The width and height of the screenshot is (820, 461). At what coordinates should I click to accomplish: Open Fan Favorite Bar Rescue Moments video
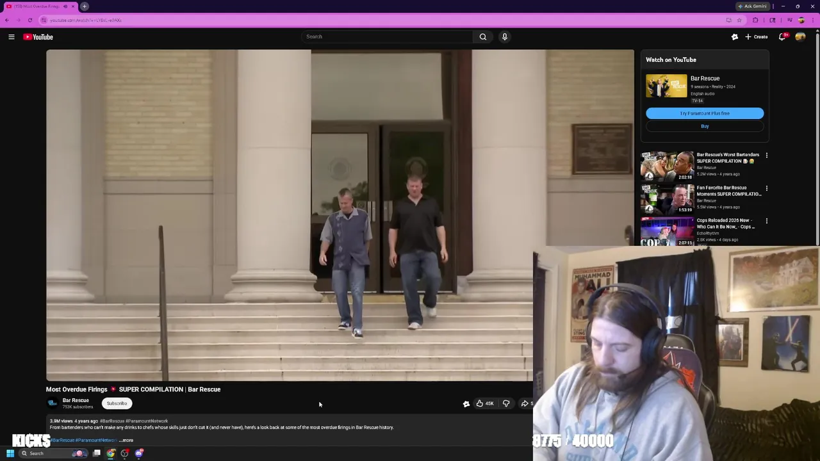pos(667,199)
